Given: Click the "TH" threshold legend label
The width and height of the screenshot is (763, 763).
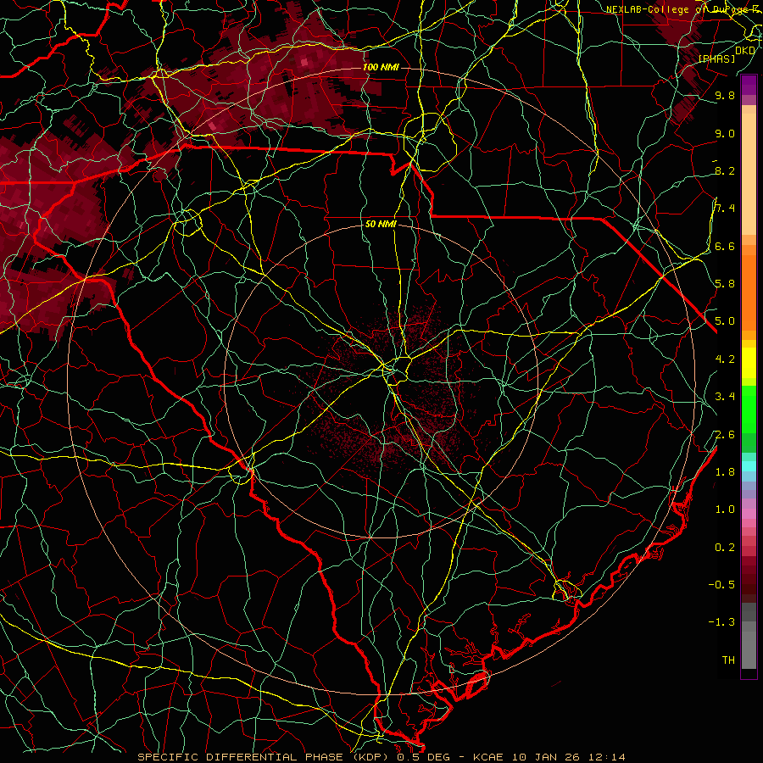Looking at the screenshot, I should coord(728,660).
